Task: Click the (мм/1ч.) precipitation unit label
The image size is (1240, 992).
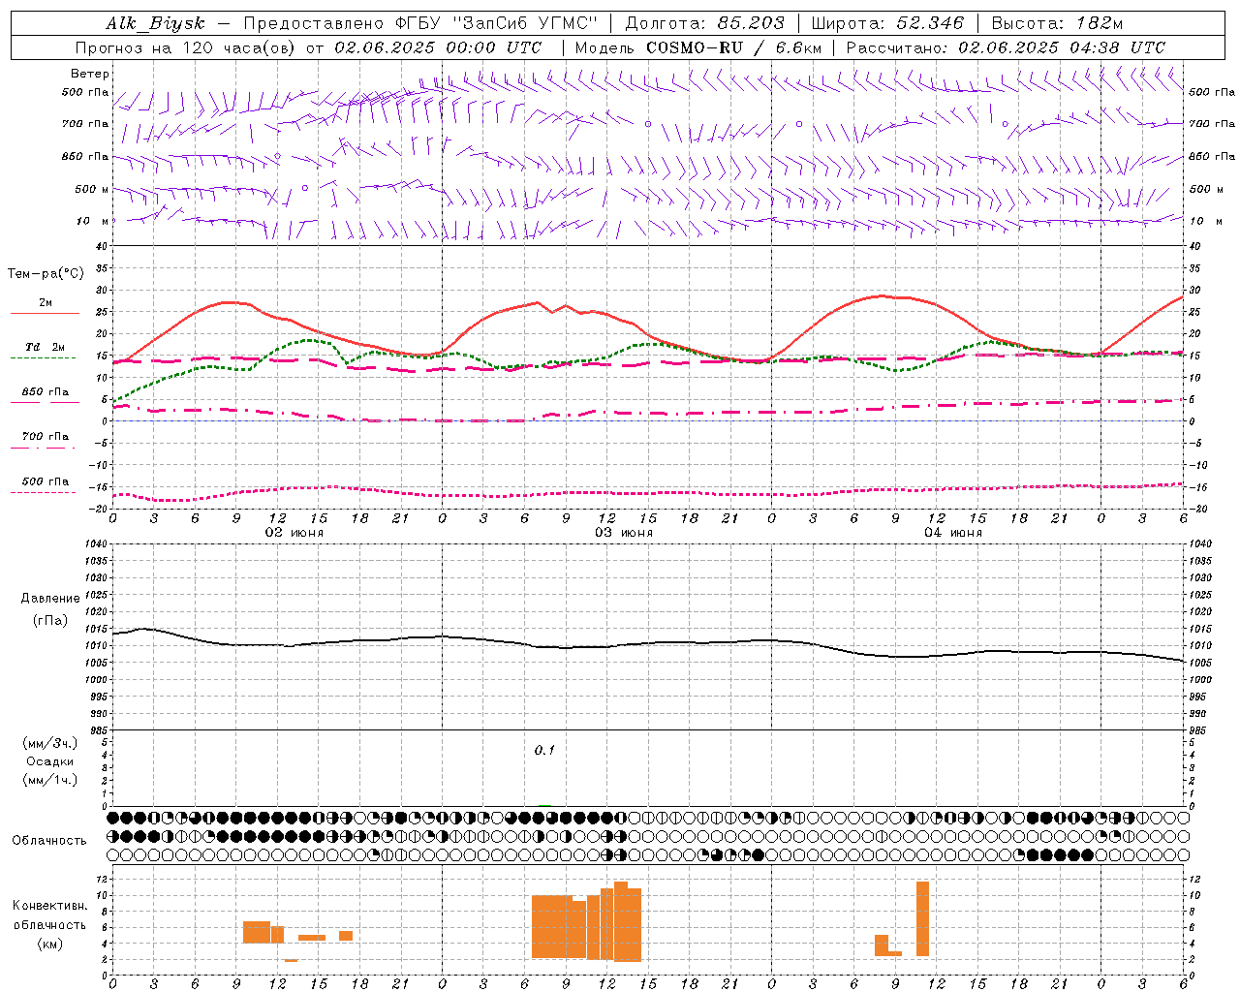Action: (50, 780)
